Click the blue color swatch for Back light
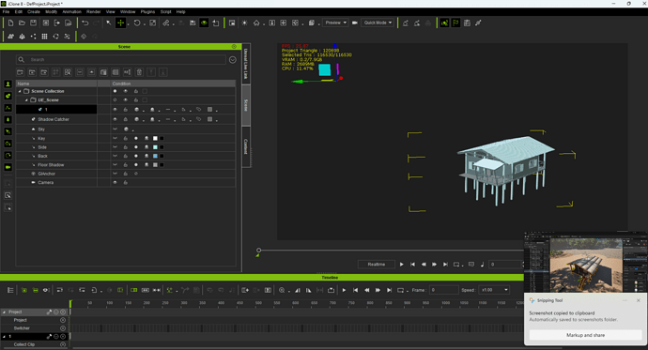 155,156
